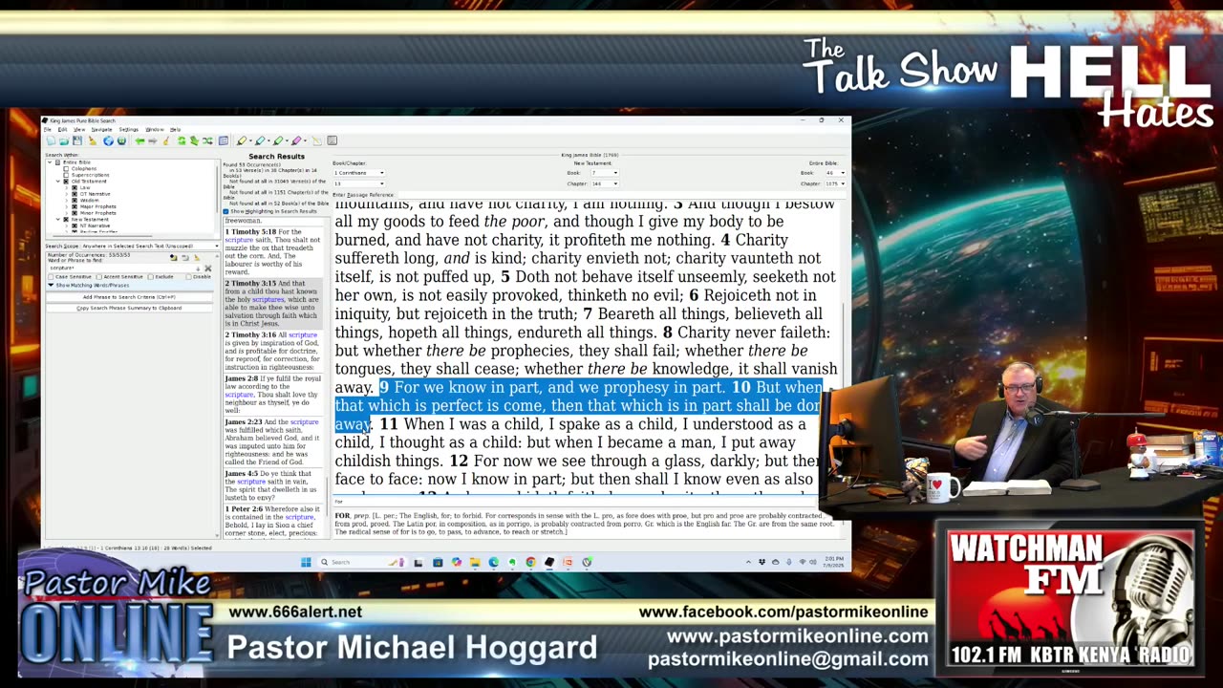Open File Explorer from the taskbar
This screenshot has width=1223, height=688.
[x=475, y=562]
